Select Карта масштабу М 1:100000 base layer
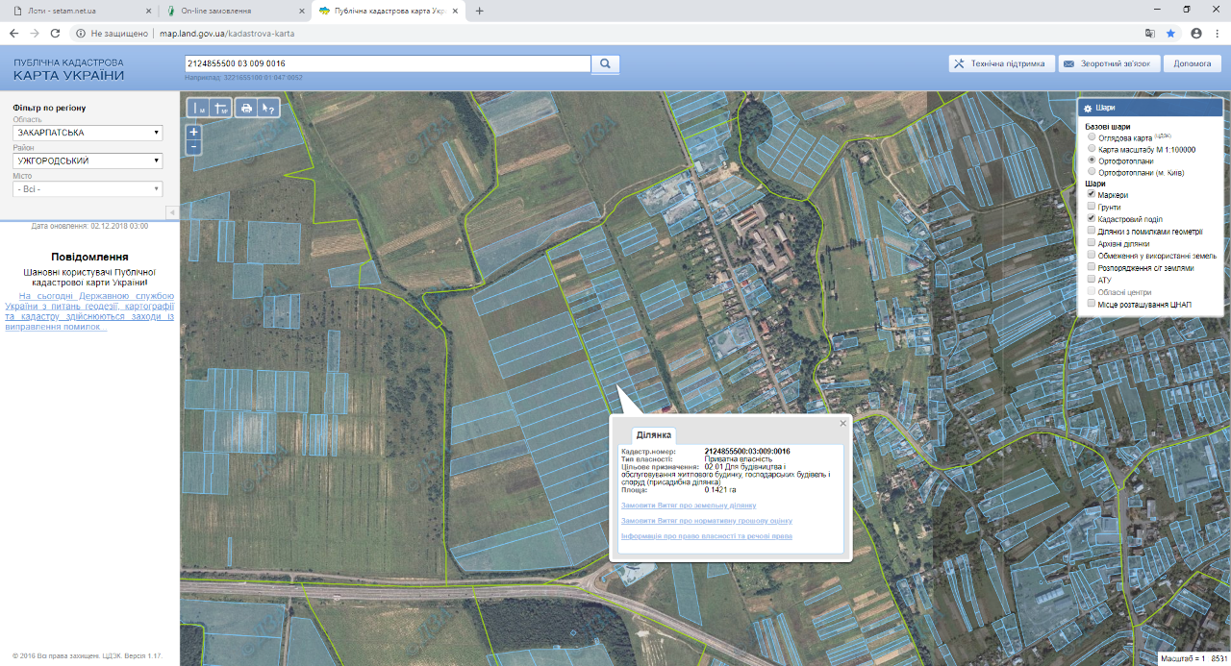Screen dimensions: 1231x666 coord(1091,149)
